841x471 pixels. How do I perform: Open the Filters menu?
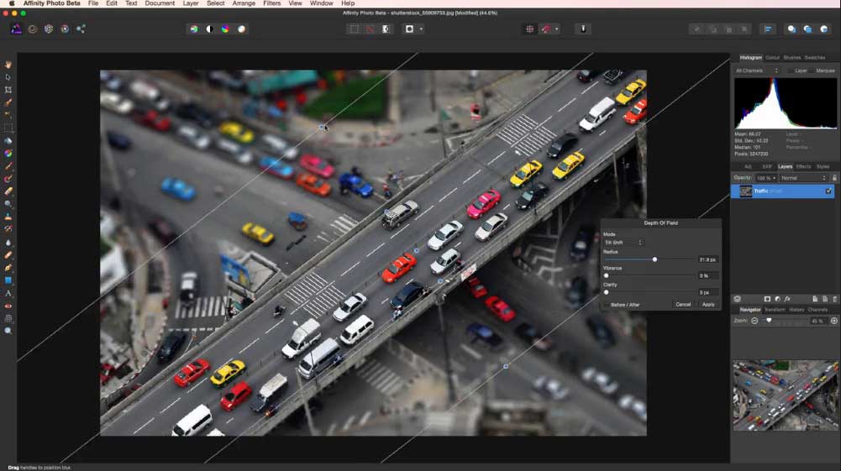tap(271, 3)
